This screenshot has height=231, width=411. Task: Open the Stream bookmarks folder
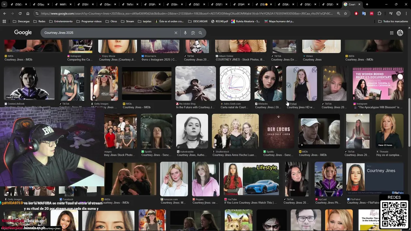[127, 21]
